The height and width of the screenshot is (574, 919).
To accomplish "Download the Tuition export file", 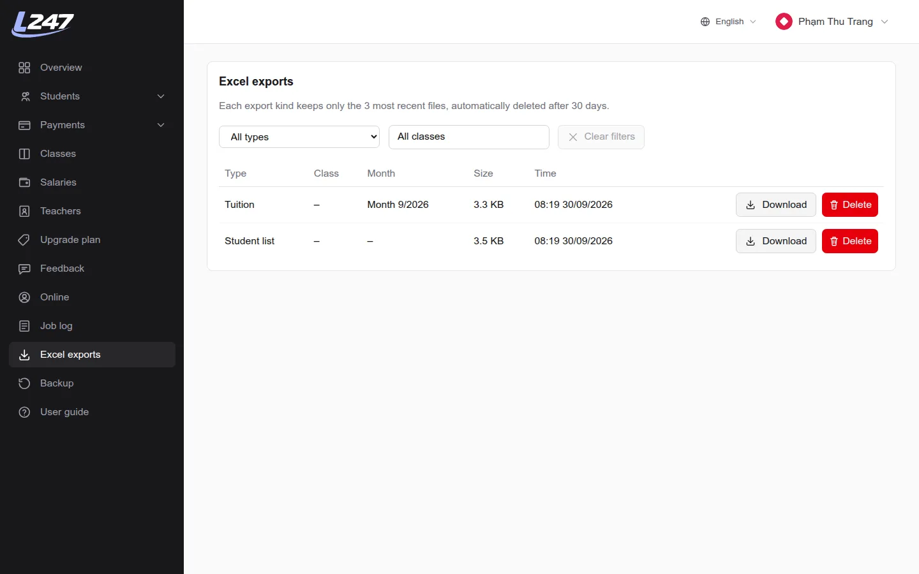I will (x=776, y=205).
